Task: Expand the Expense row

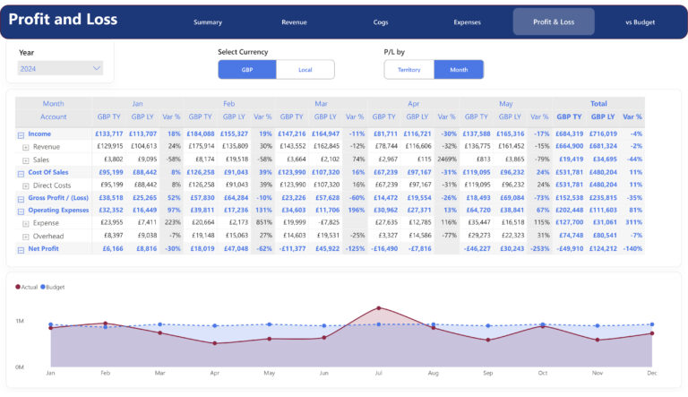Action: 24,222
